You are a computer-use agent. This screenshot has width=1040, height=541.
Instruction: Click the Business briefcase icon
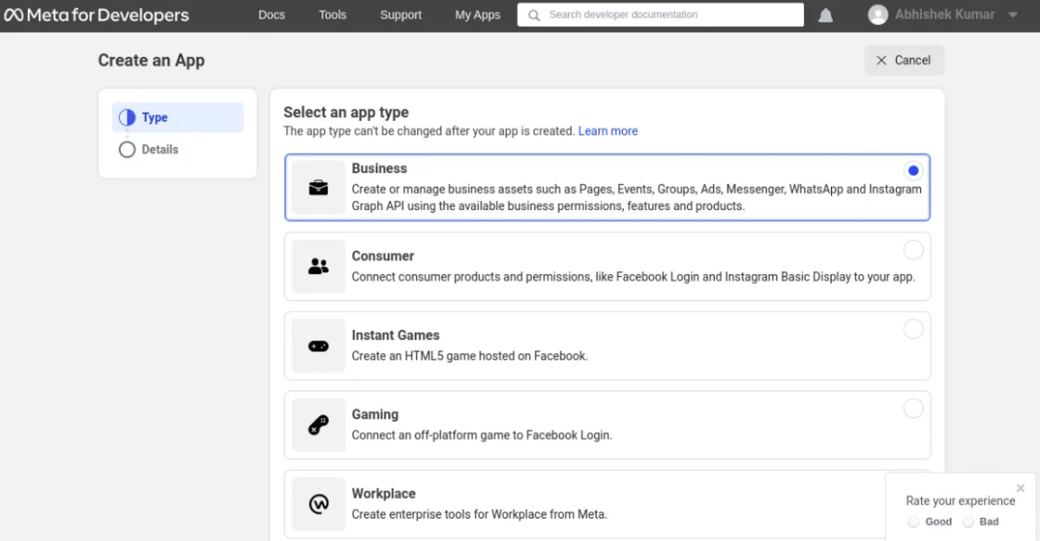tap(318, 187)
